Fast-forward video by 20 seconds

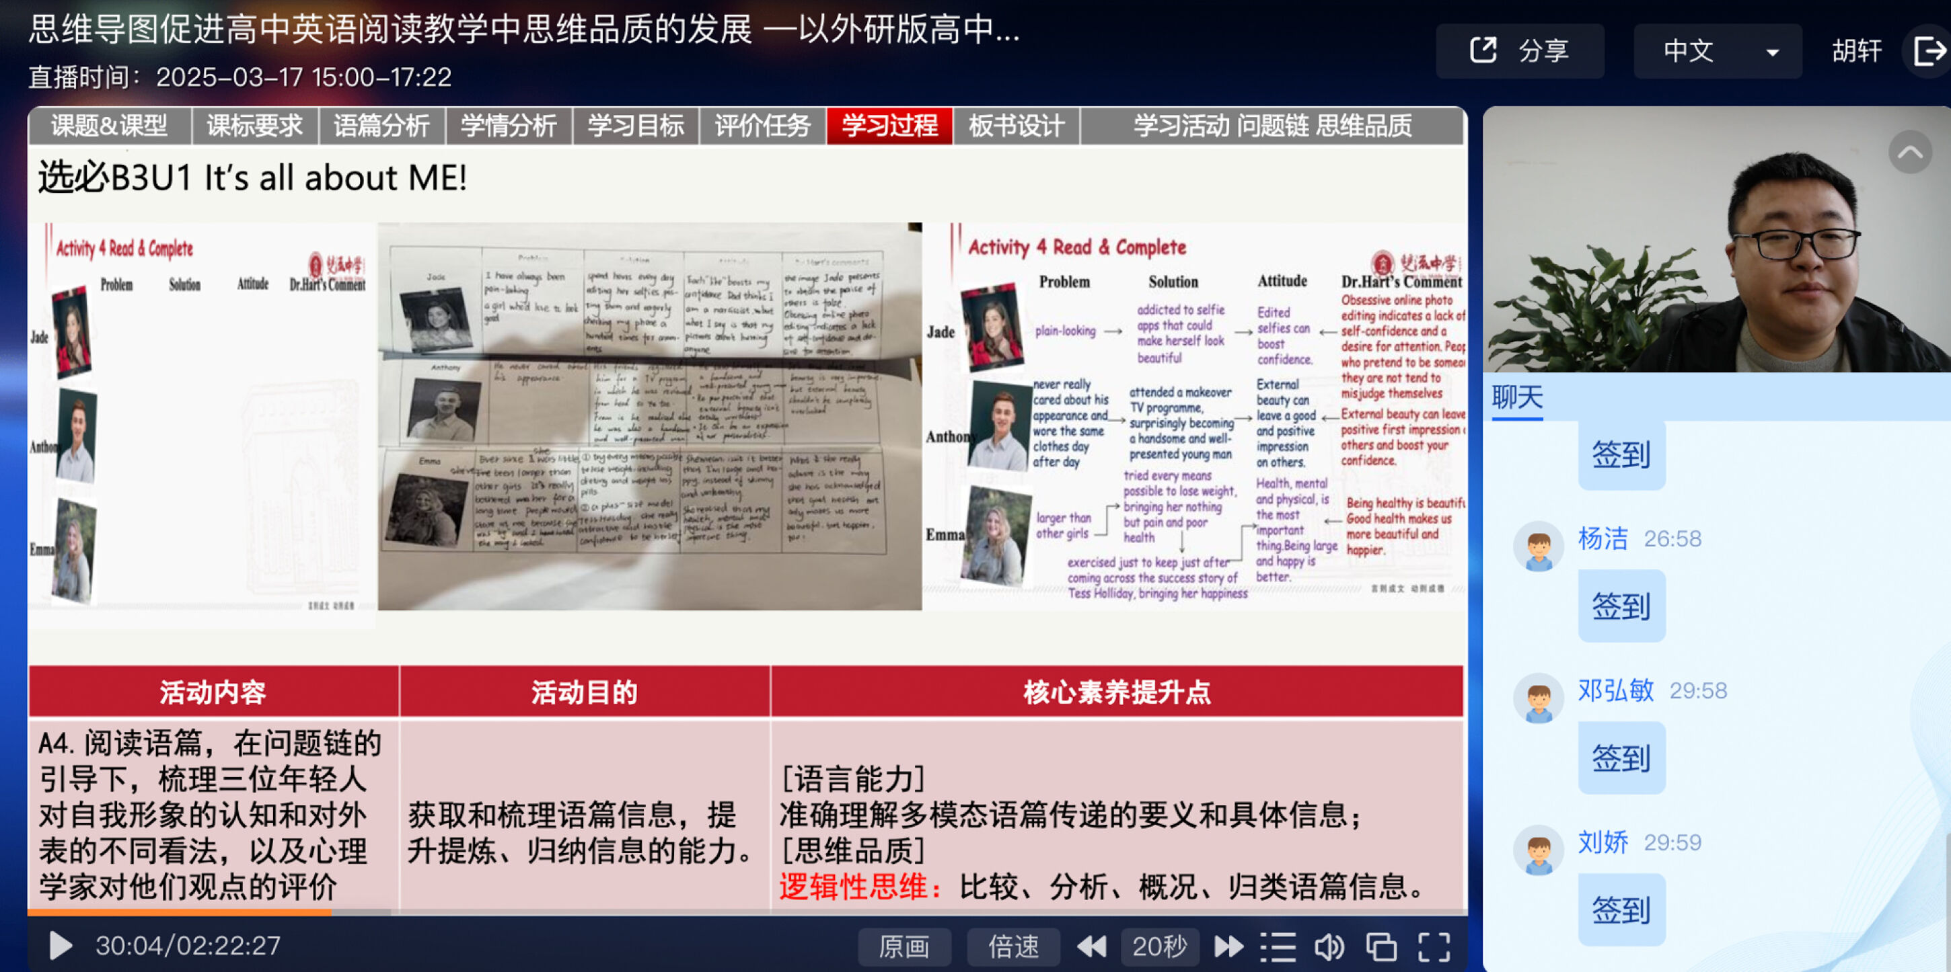[x=1228, y=946]
